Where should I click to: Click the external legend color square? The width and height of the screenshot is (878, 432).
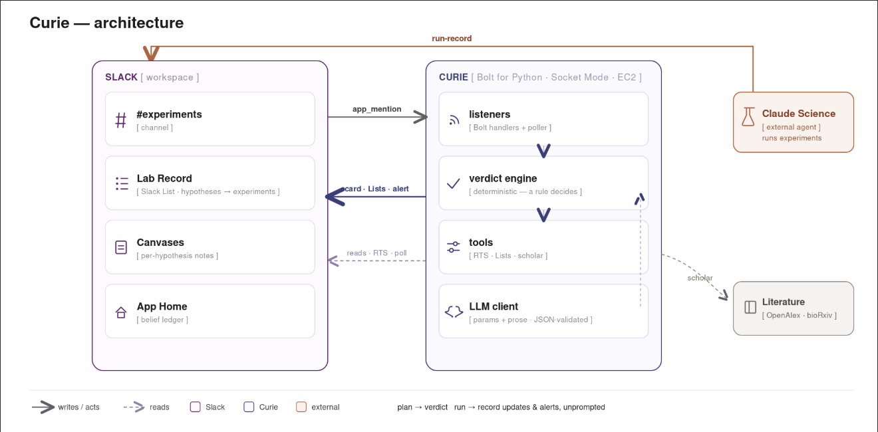click(301, 407)
